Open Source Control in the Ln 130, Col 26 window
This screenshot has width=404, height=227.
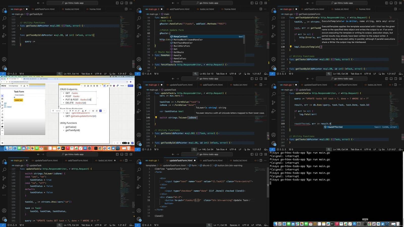pos(273,27)
